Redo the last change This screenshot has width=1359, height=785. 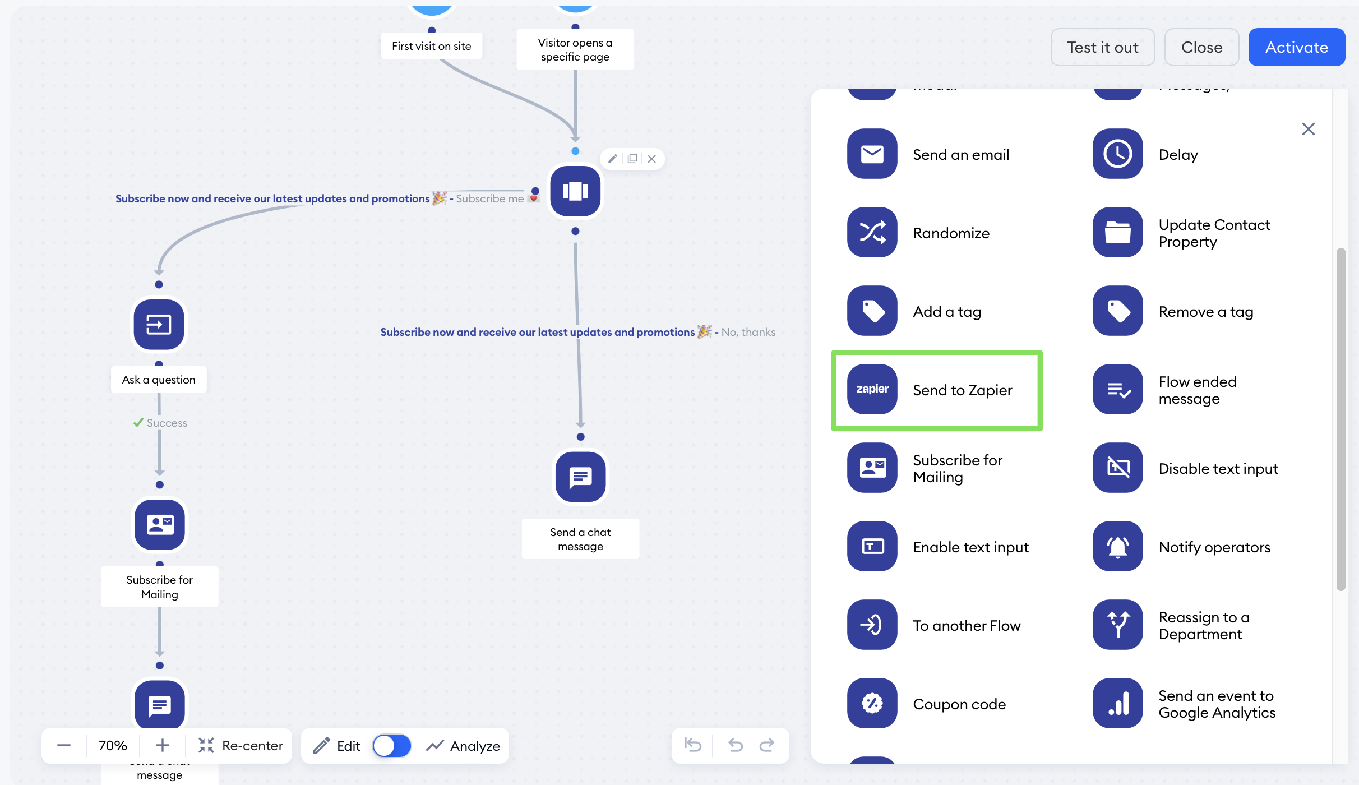[x=766, y=745]
